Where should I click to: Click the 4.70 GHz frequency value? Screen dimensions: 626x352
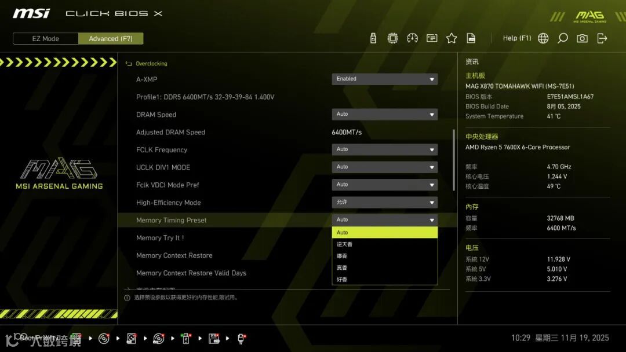tap(559, 167)
